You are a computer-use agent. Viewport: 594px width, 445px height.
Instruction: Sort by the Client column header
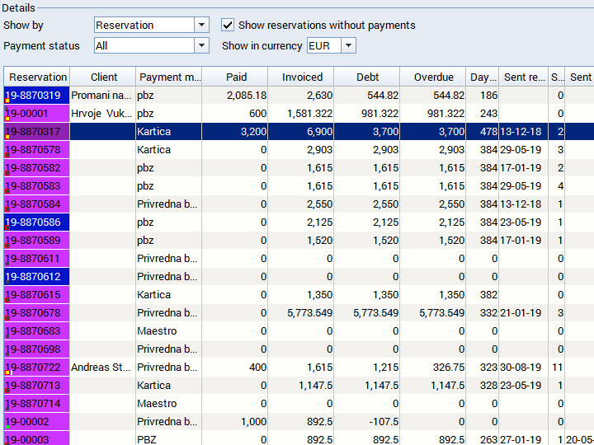pos(104,77)
